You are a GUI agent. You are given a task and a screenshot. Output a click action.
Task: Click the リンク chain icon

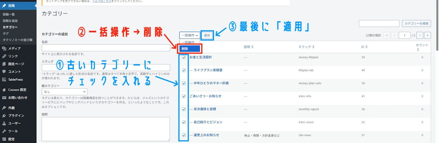pyautogui.click(x=4, y=56)
